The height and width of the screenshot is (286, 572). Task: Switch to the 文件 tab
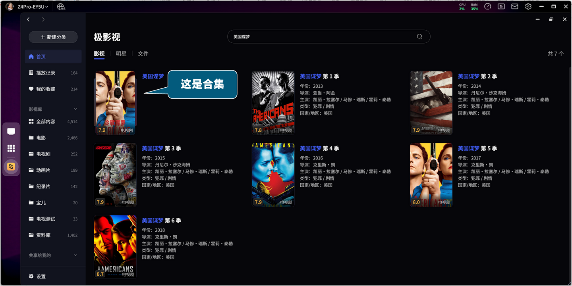143,54
